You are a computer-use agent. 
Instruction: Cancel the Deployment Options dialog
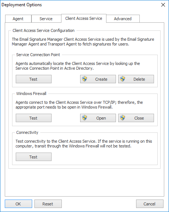point(150,204)
